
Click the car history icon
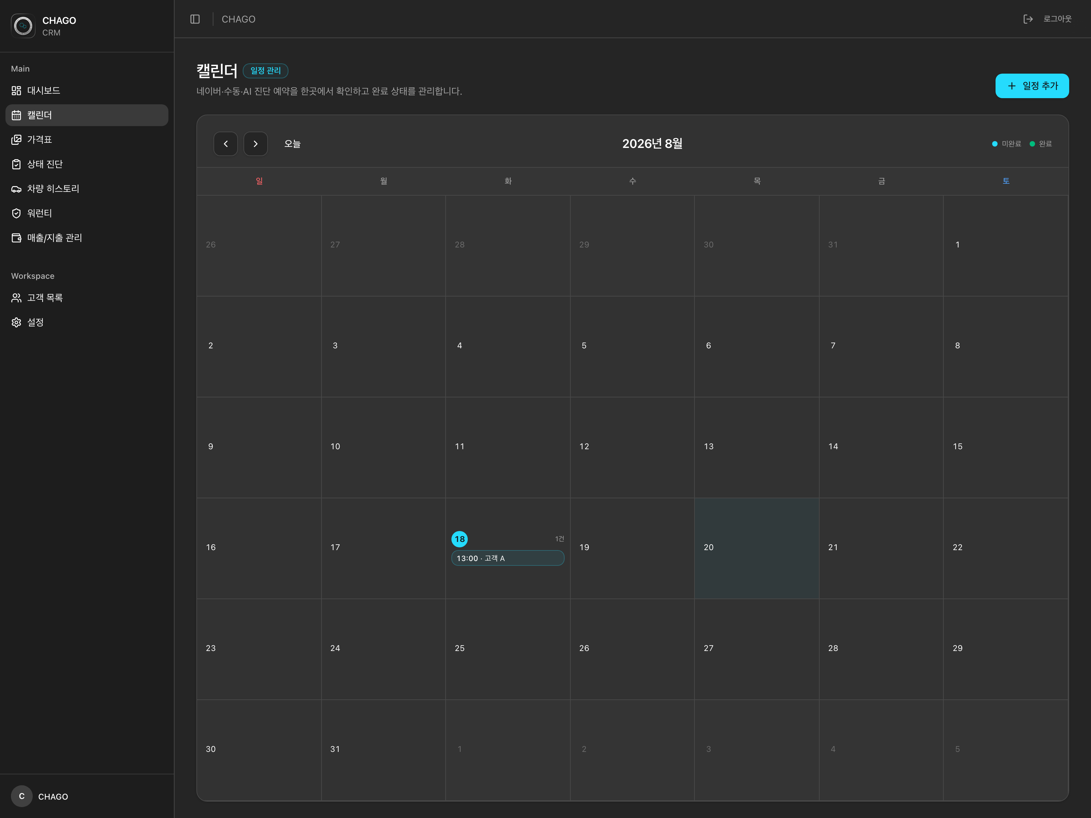[x=16, y=189]
